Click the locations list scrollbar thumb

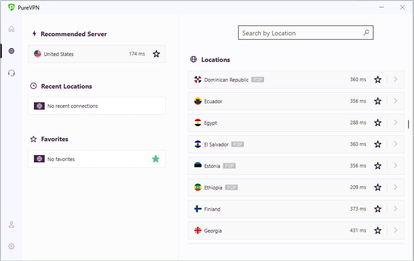tap(408, 124)
